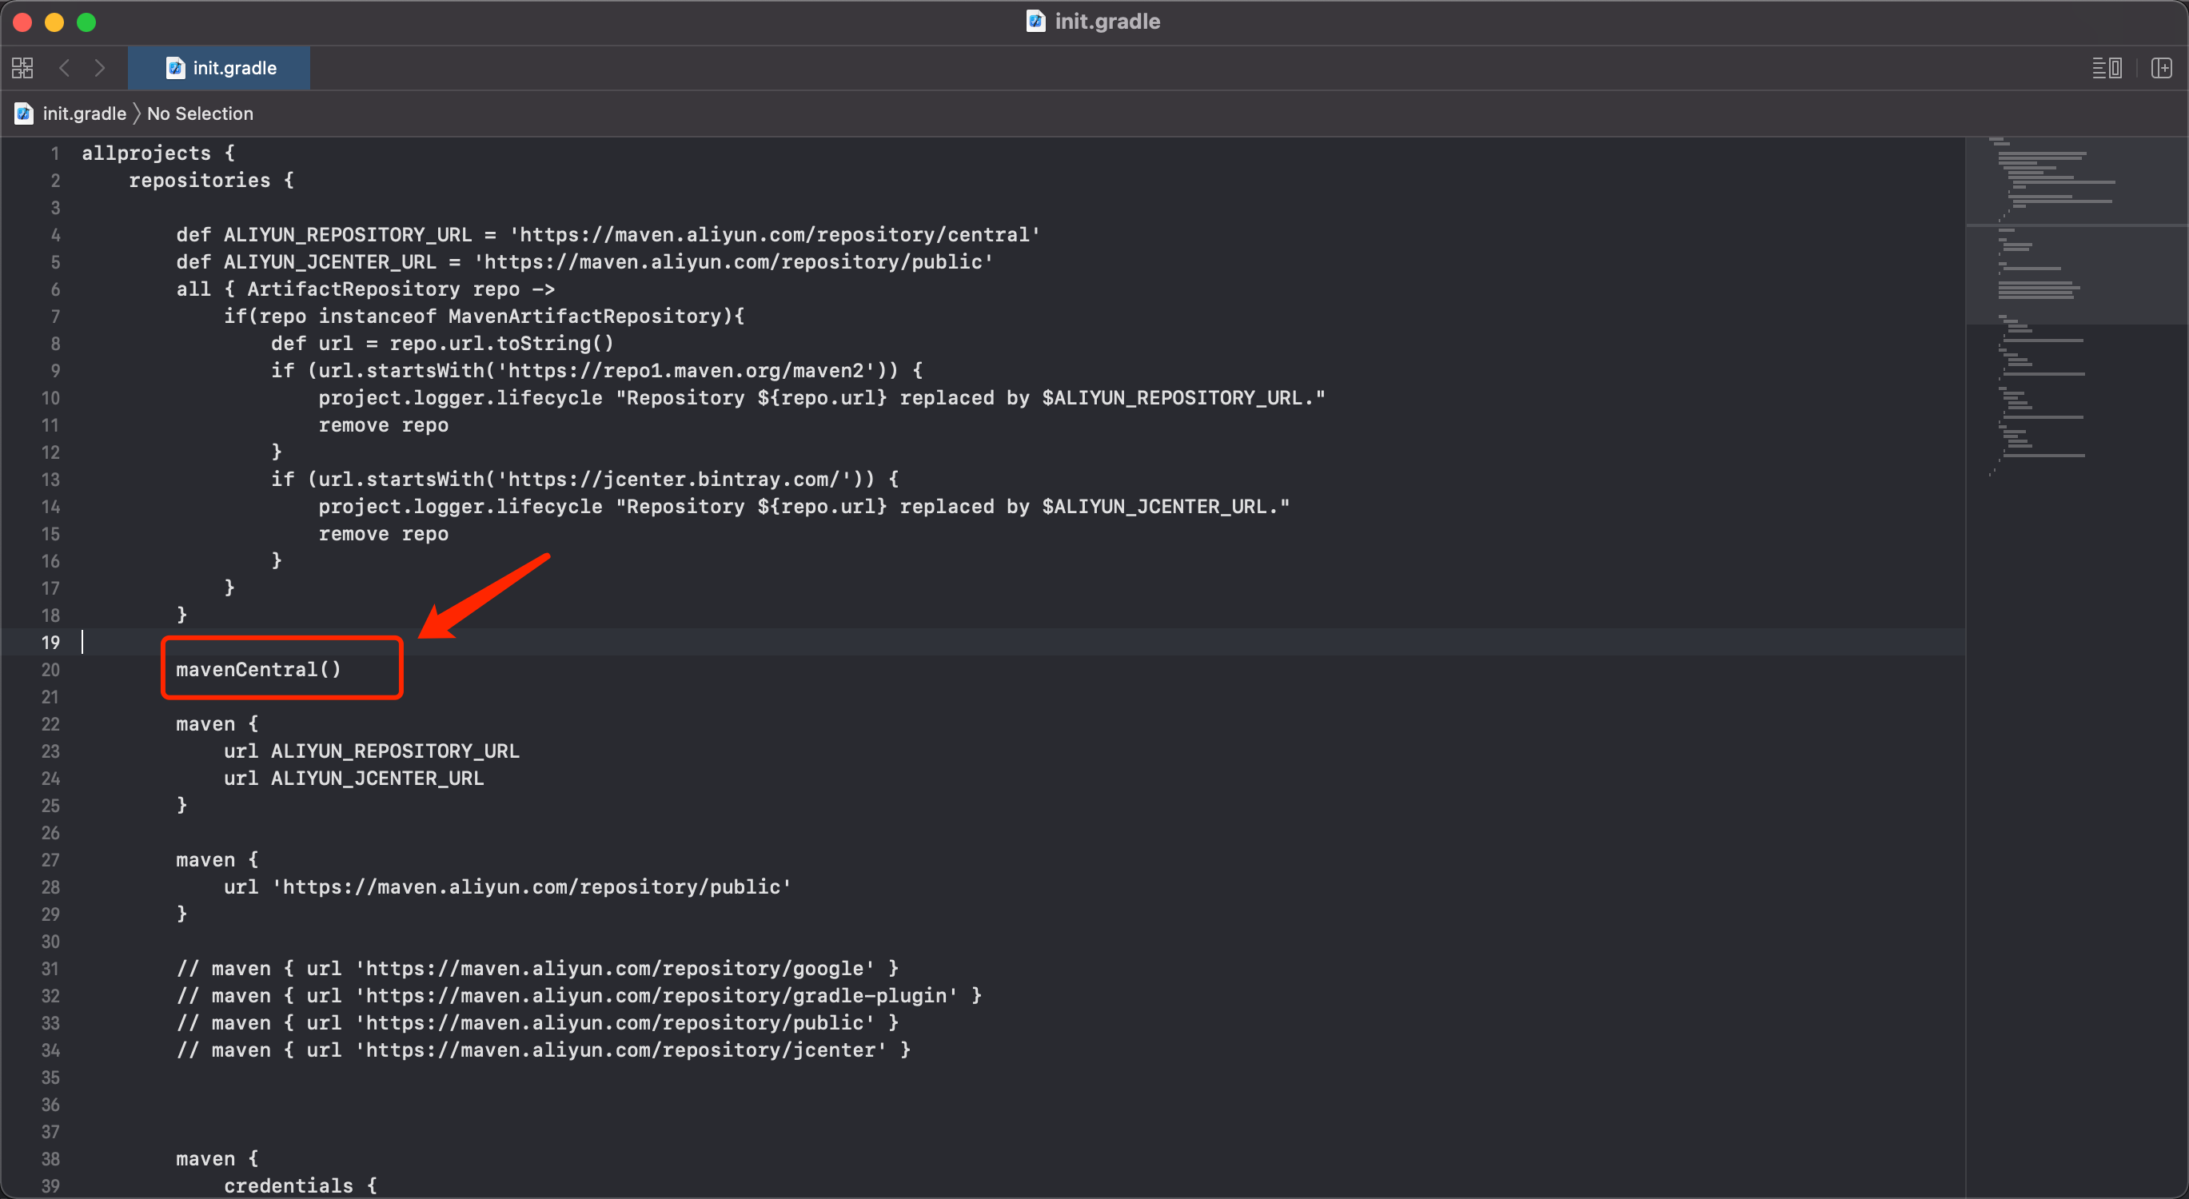Click the back navigation chevron
This screenshot has height=1199, width=2189.
65,68
